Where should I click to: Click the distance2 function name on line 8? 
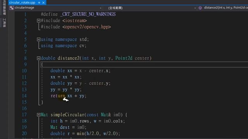tap(68, 58)
